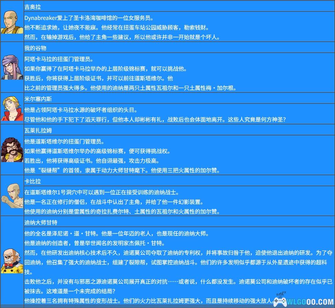Open the bearded 瓦莱扎拉姆 portrait

(x=12, y=150)
